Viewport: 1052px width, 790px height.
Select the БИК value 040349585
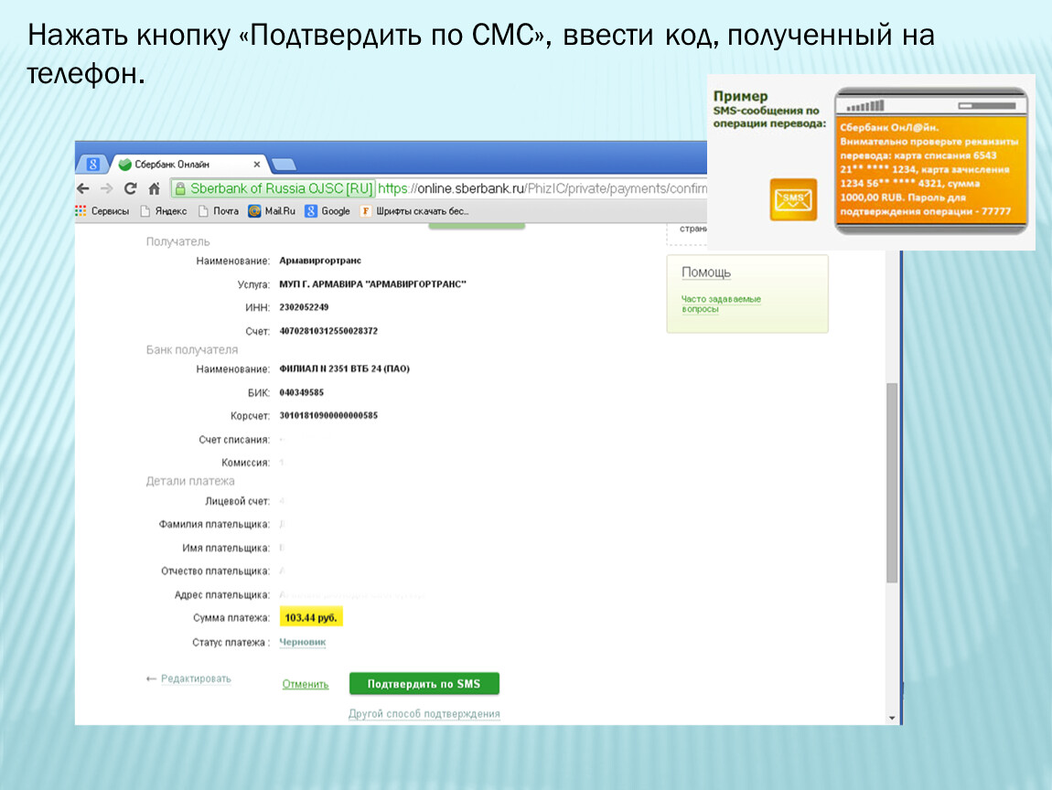click(x=301, y=392)
